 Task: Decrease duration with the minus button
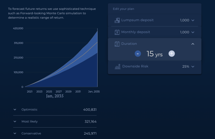coord(138,54)
